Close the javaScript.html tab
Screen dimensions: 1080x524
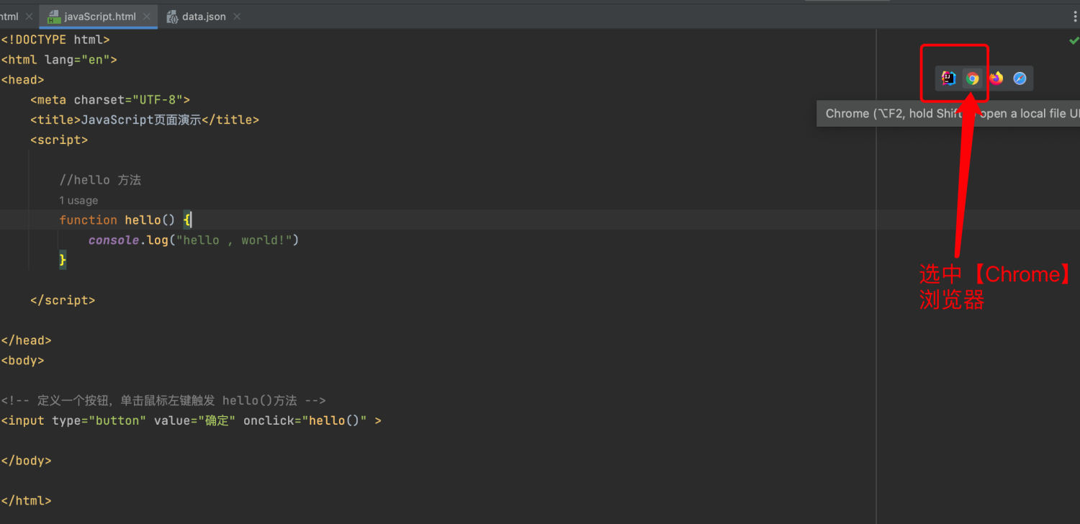(146, 16)
